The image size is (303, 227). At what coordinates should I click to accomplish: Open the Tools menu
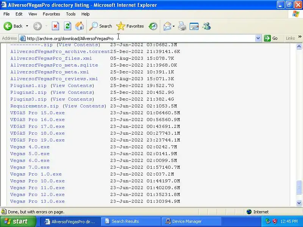[x=71, y=14]
